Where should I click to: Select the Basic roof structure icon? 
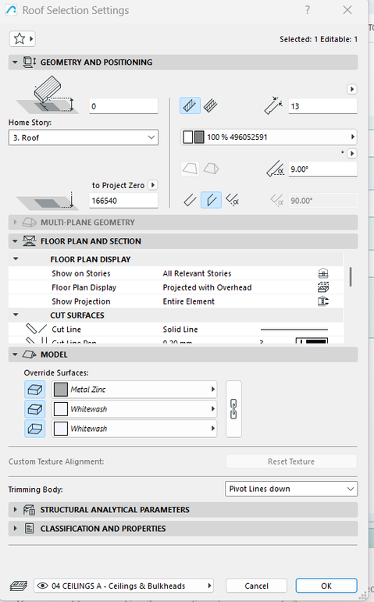pyautogui.click(x=190, y=105)
